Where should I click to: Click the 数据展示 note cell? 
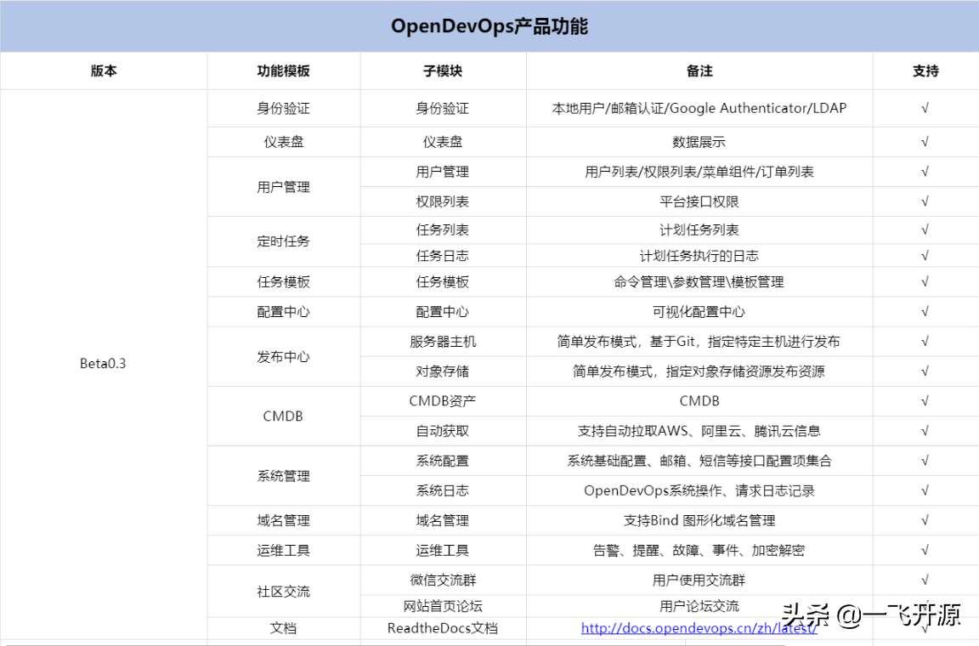pyautogui.click(x=699, y=142)
